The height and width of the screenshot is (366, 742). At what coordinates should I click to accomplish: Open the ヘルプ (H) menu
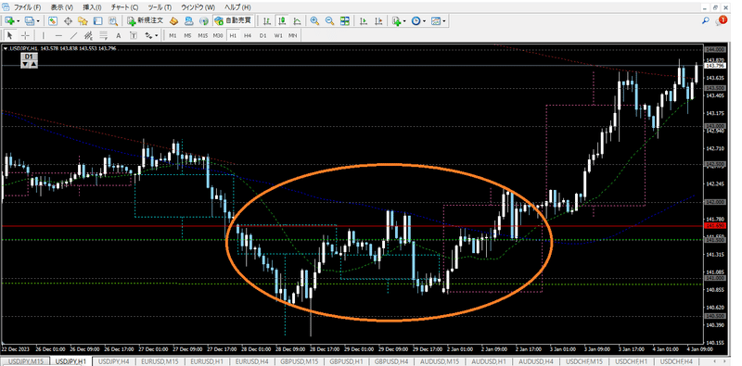pos(237,7)
